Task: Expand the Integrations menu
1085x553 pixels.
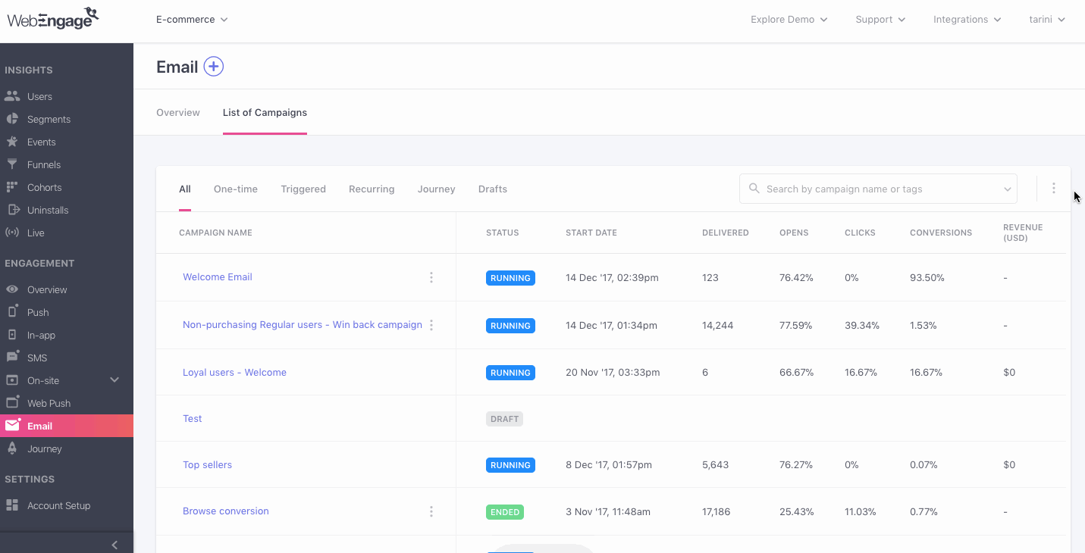Action: pos(967,20)
